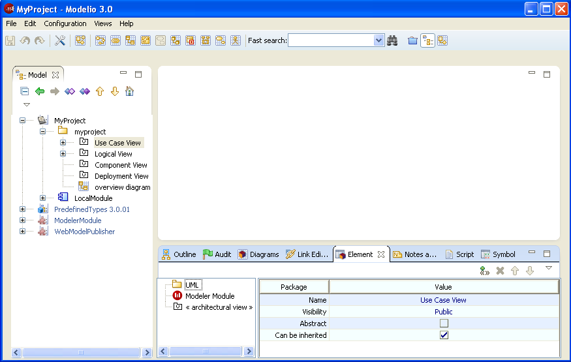Click the Undo arrow icon
This screenshot has width=571, height=362.
[x=25, y=40]
